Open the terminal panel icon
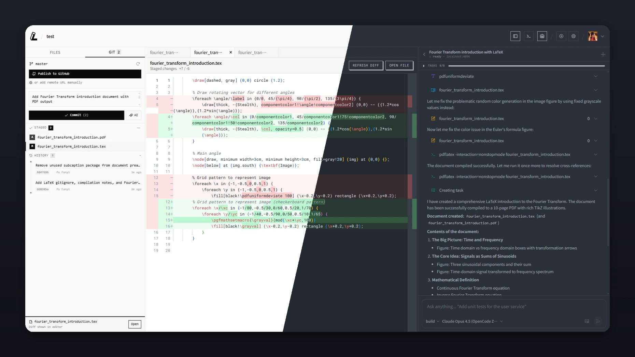The width and height of the screenshot is (635, 357). coord(528,36)
